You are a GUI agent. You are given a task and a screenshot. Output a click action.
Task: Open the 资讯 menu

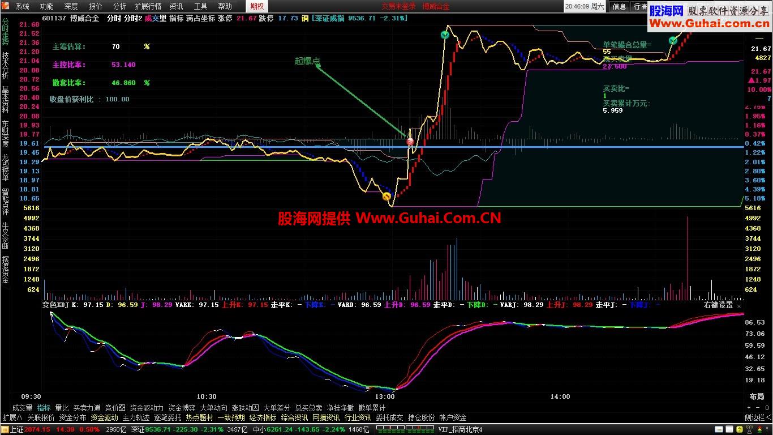pyautogui.click(x=176, y=6)
